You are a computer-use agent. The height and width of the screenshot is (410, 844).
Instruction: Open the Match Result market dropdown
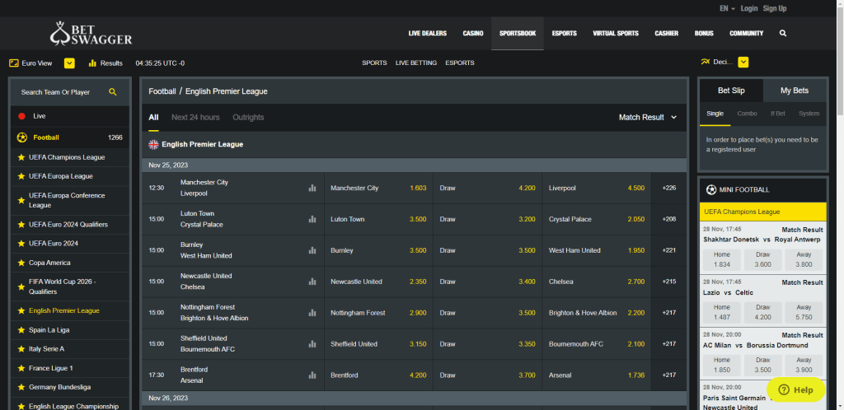point(648,118)
